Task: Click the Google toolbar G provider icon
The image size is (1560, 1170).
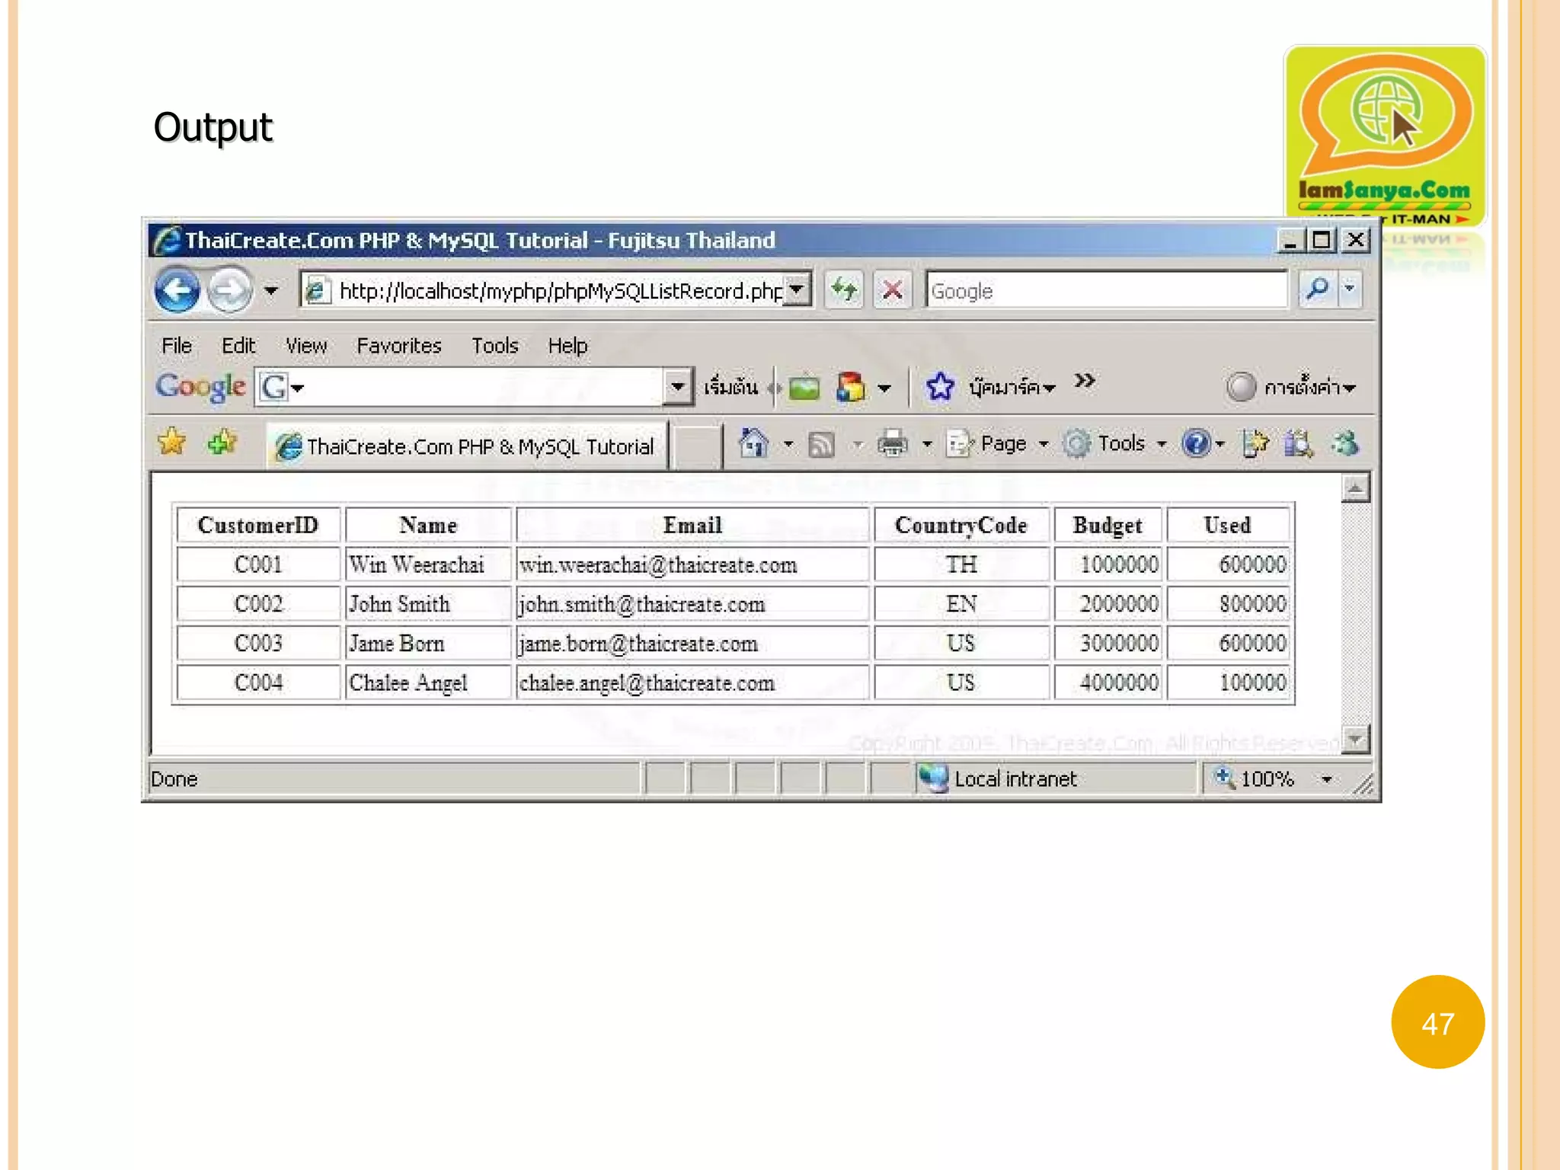Action: (274, 388)
